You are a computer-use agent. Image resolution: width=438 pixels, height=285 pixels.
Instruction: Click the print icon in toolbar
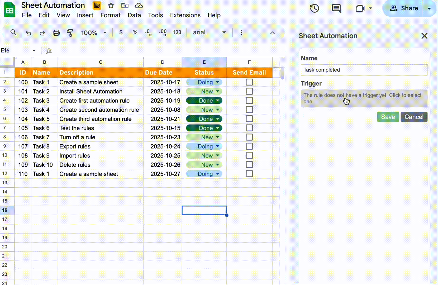coord(56,33)
